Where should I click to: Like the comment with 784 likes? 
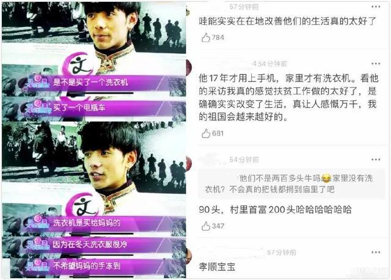[206, 38]
